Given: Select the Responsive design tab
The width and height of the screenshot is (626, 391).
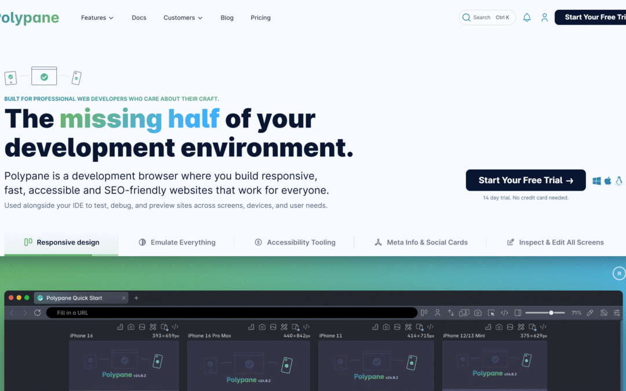Looking at the screenshot, I should (x=61, y=242).
